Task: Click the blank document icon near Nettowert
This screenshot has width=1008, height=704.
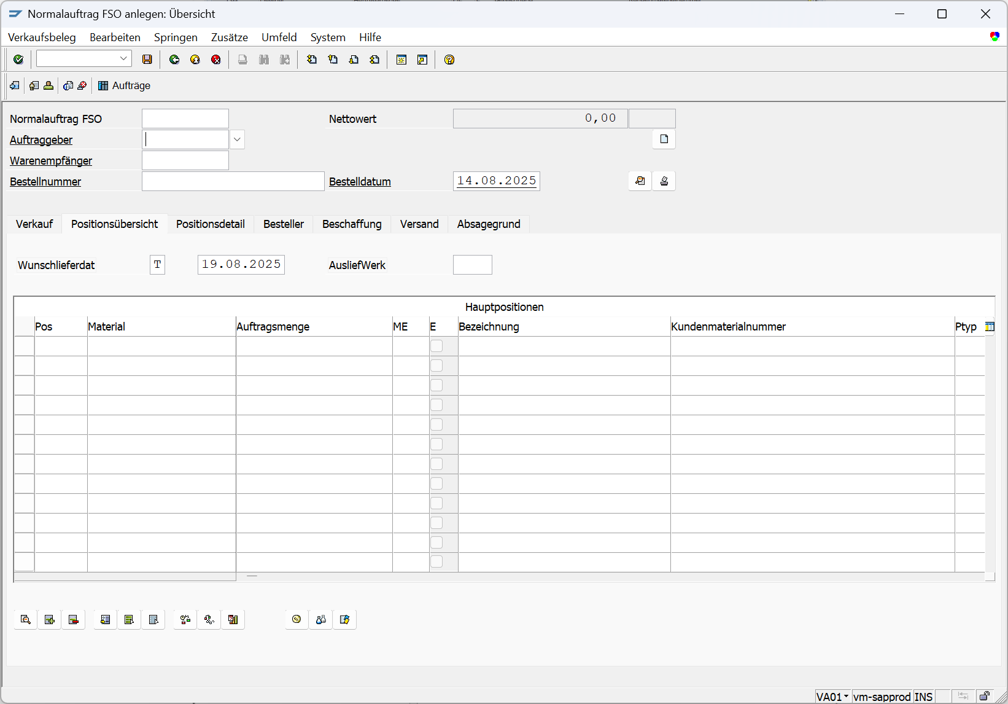Action: pos(664,139)
